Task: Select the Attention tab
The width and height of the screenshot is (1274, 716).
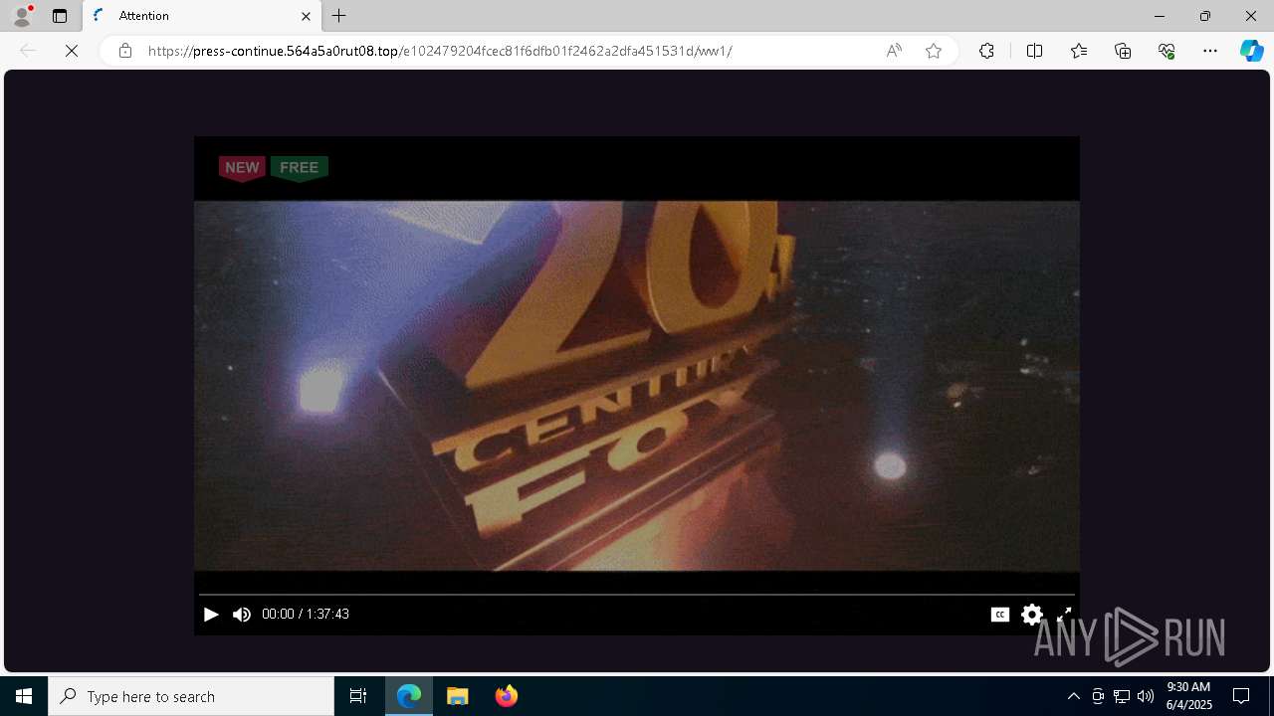Action: point(202,16)
